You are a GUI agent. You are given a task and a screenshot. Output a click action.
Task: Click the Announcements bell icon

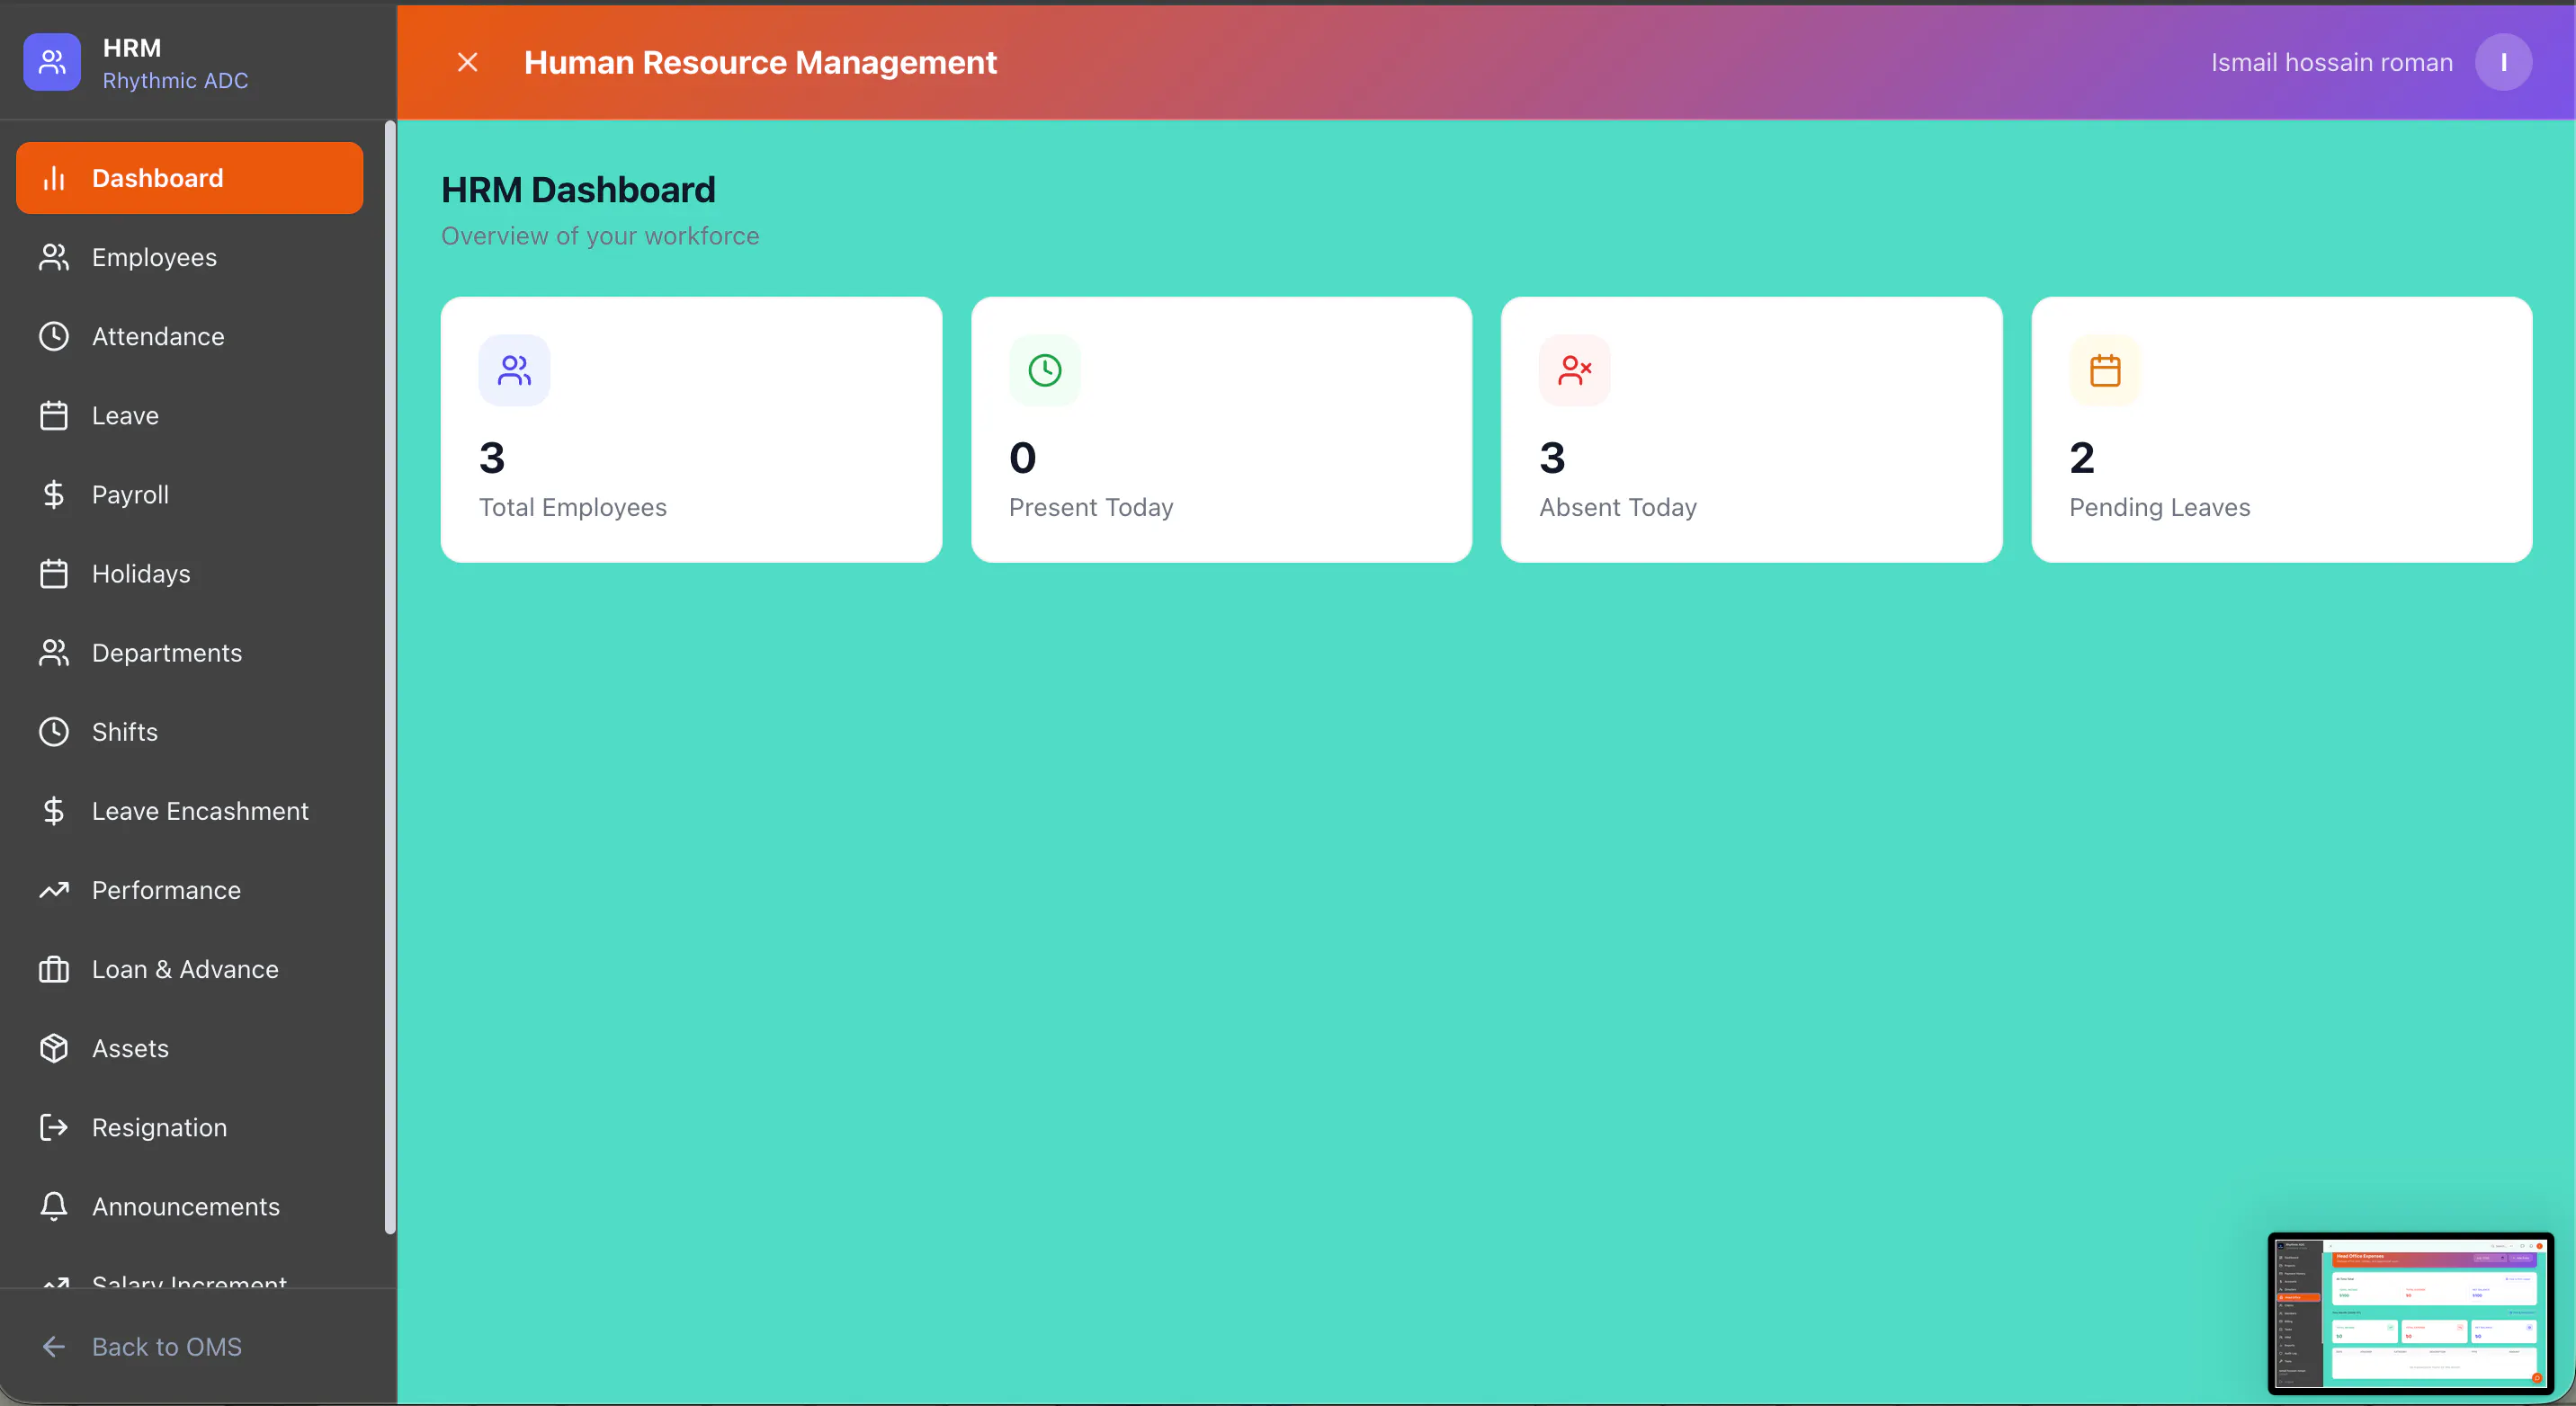tap(54, 1206)
